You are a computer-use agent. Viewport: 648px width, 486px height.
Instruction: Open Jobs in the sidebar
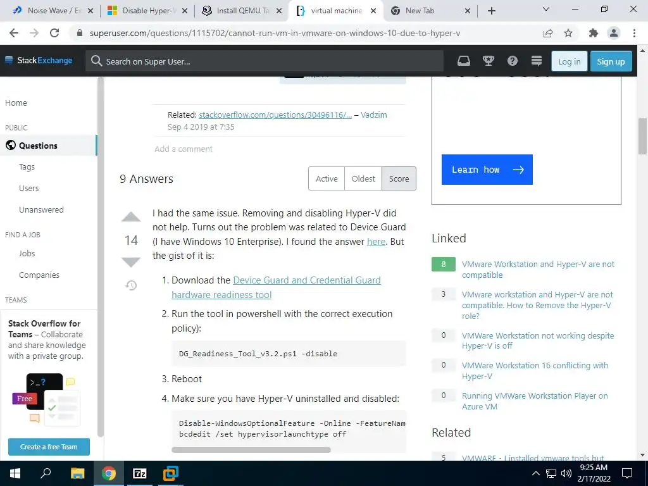point(27,253)
